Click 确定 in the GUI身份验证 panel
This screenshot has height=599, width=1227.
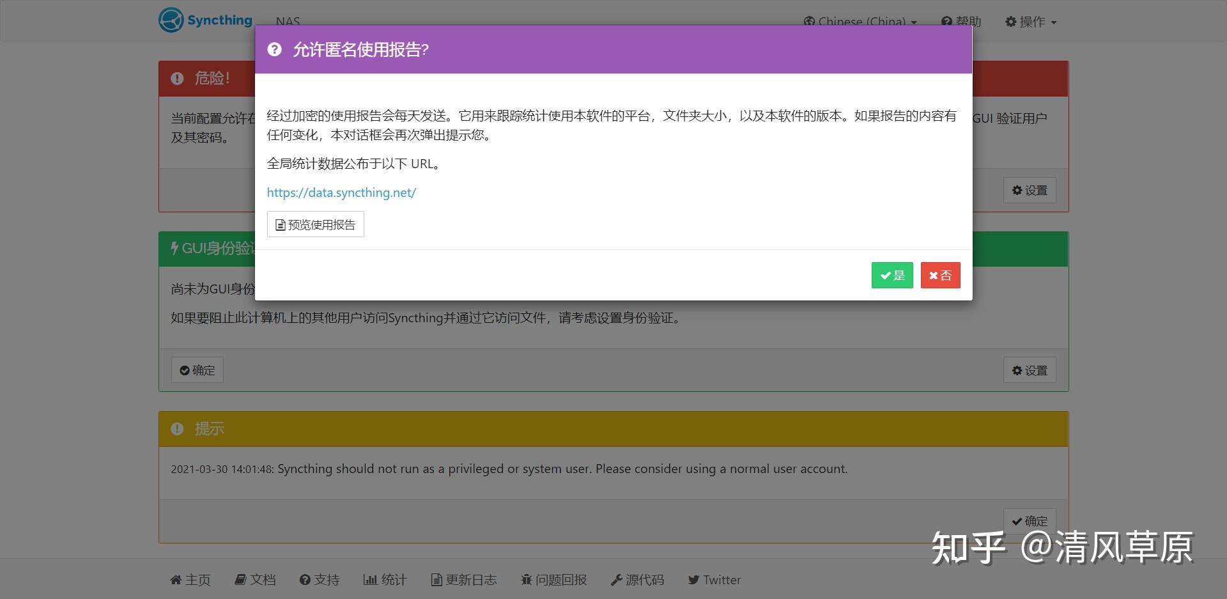click(197, 370)
